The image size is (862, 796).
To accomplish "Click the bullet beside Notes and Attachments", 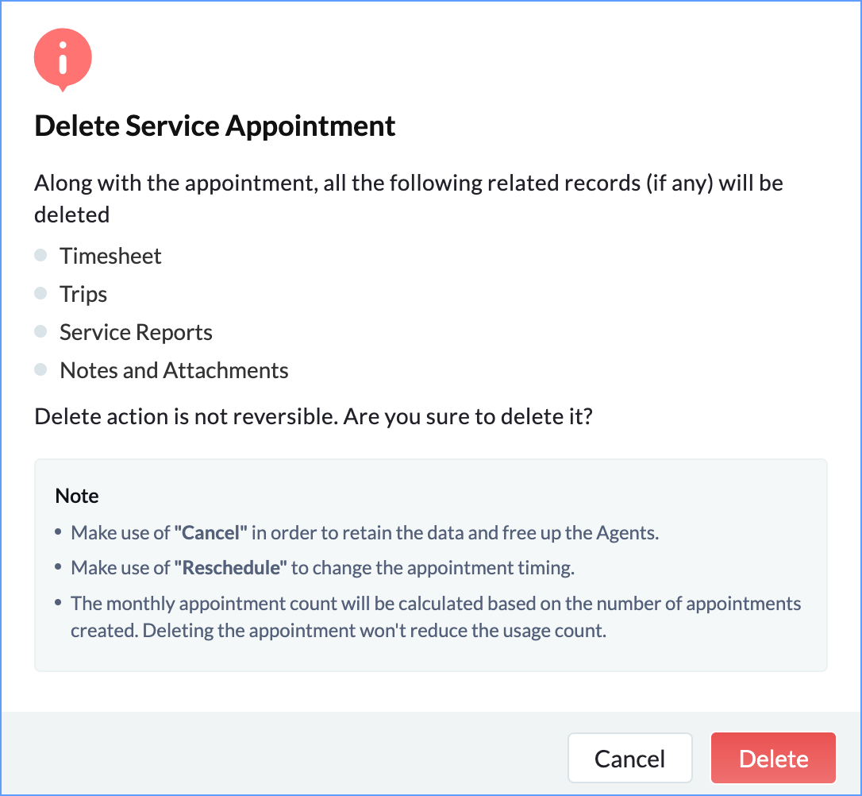I will 41,370.
